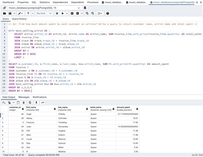Select the cell containing 'Hugh'
The image size is (203, 157).
point(41,114)
